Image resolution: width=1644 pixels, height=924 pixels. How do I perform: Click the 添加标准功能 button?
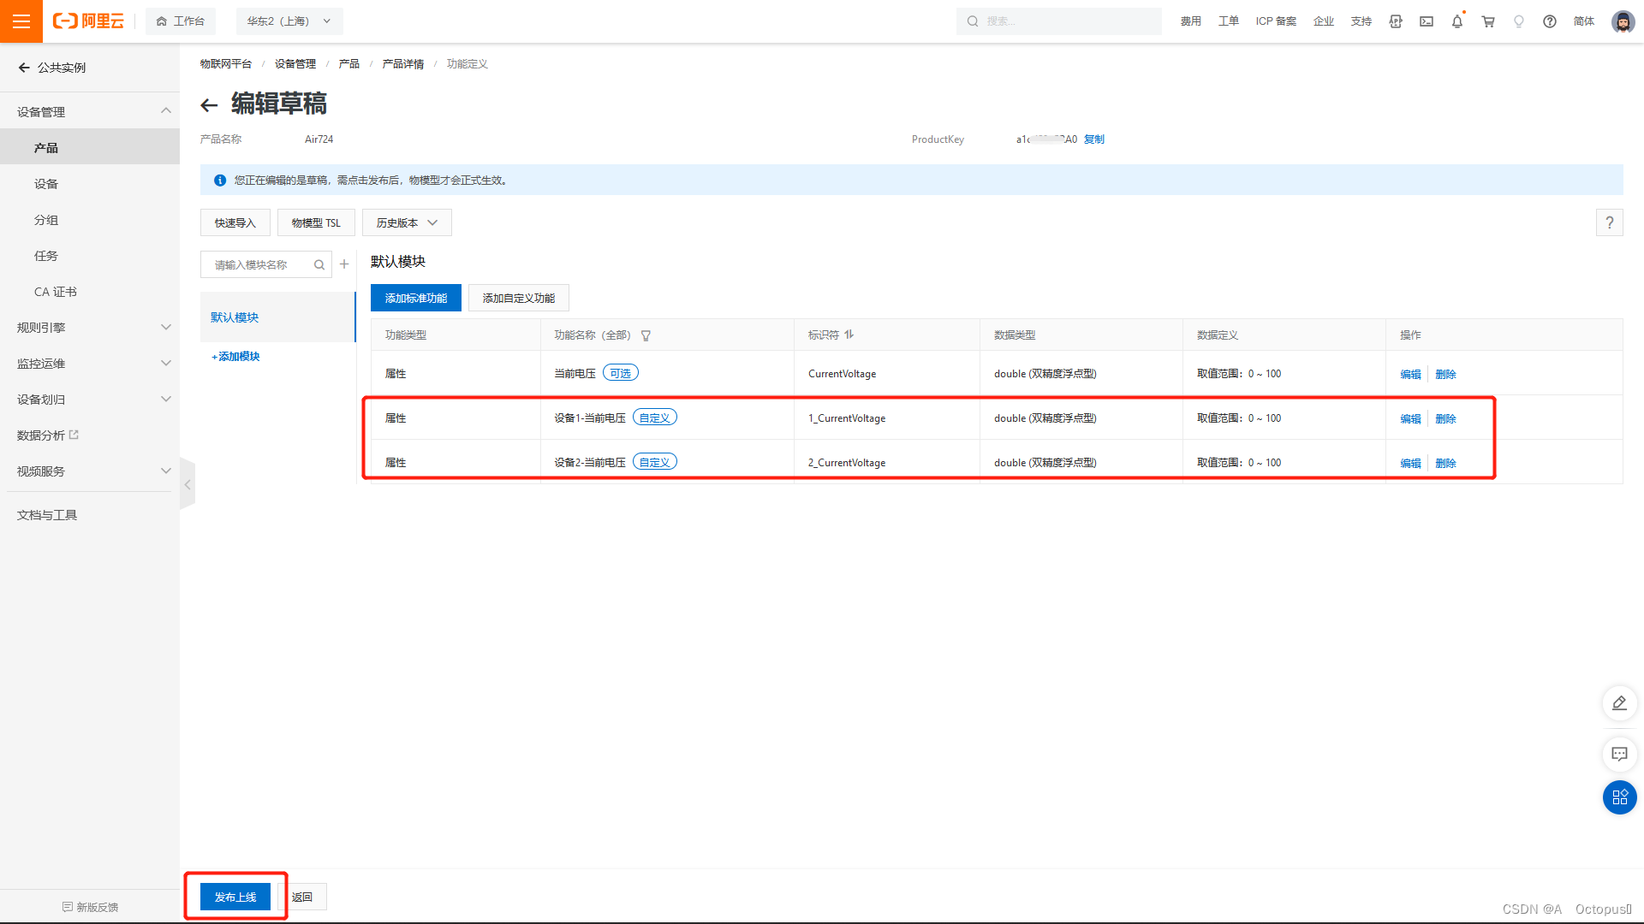[x=416, y=298]
